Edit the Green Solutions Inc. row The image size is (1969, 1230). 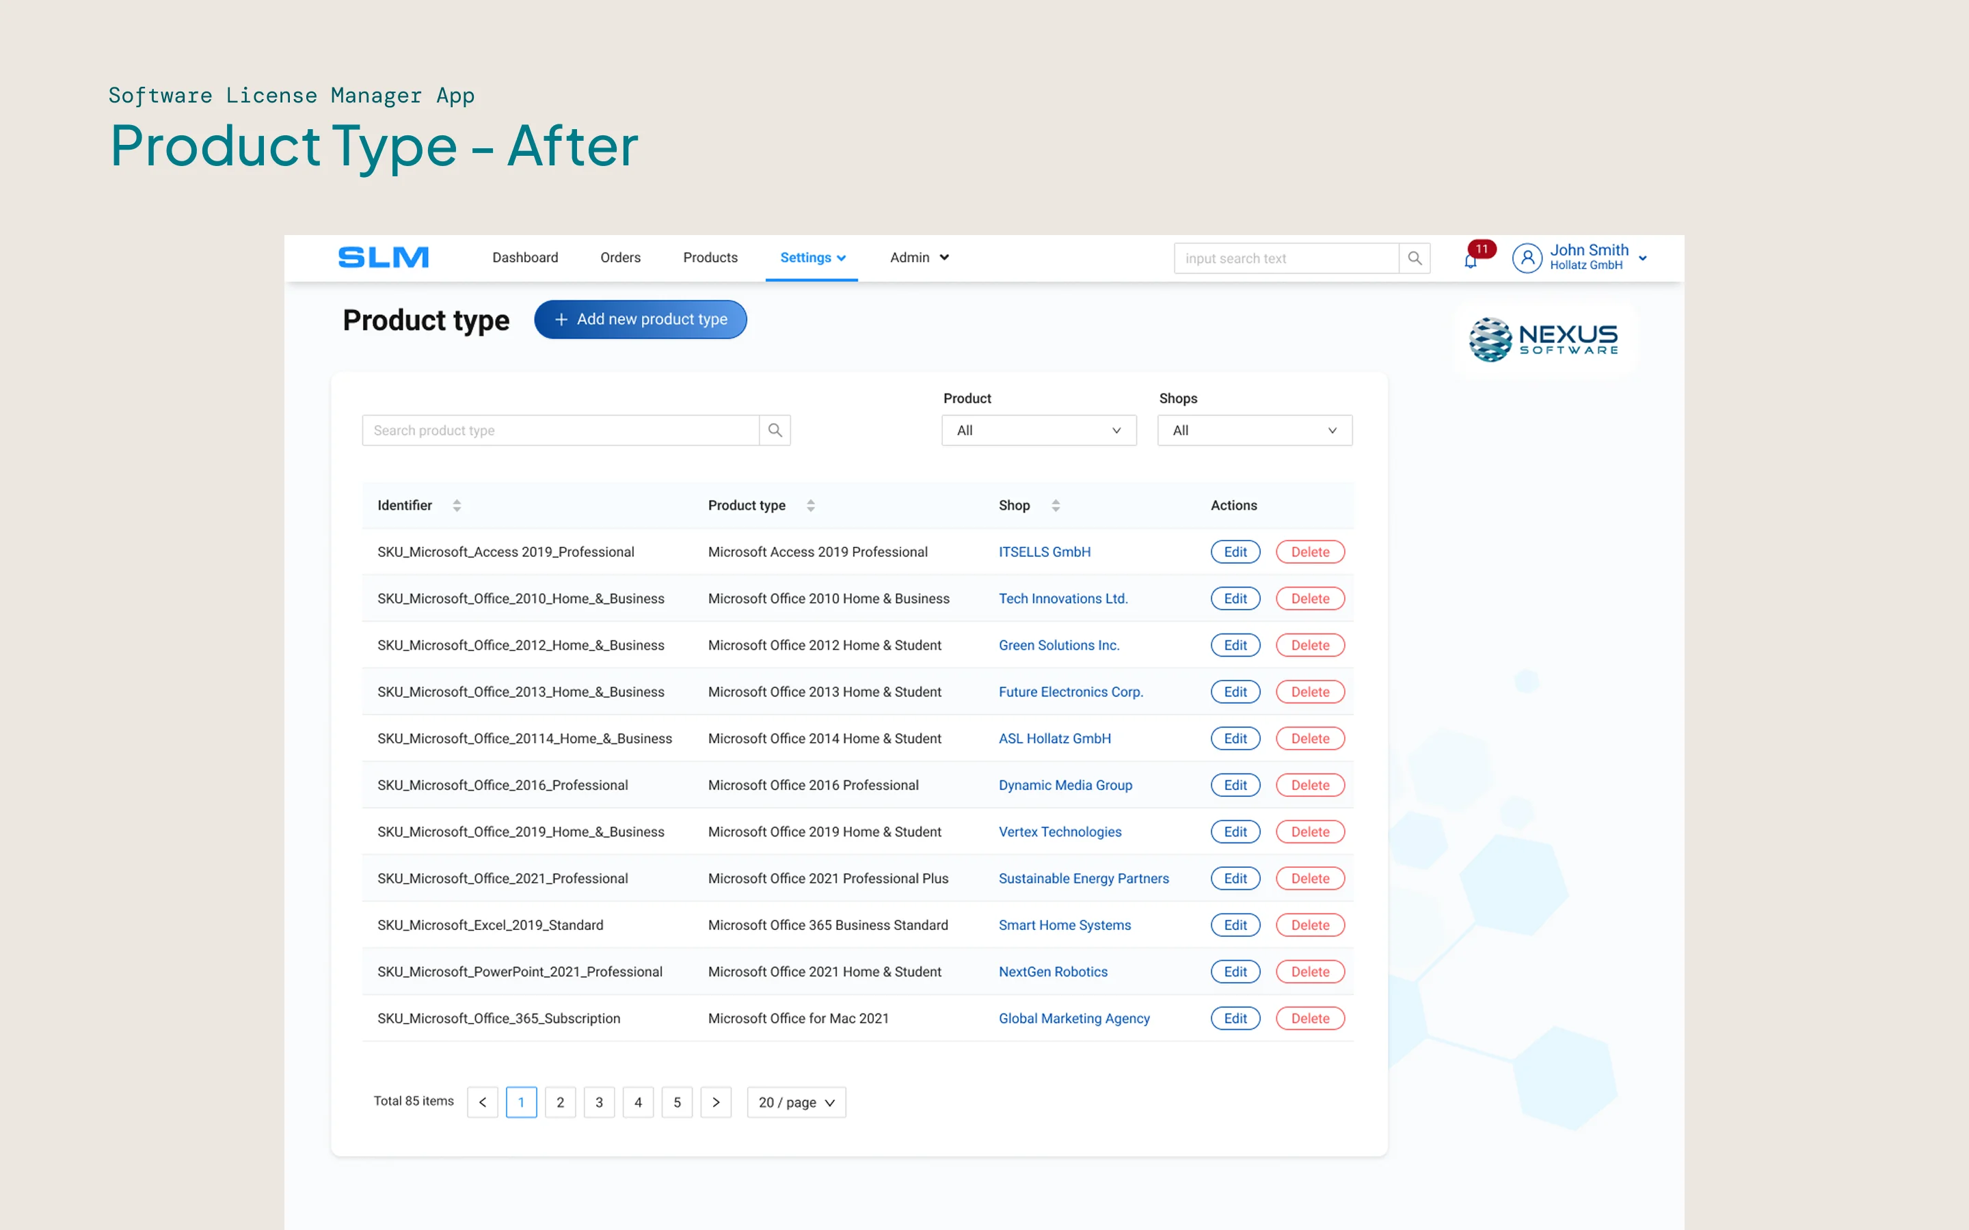[1235, 645]
